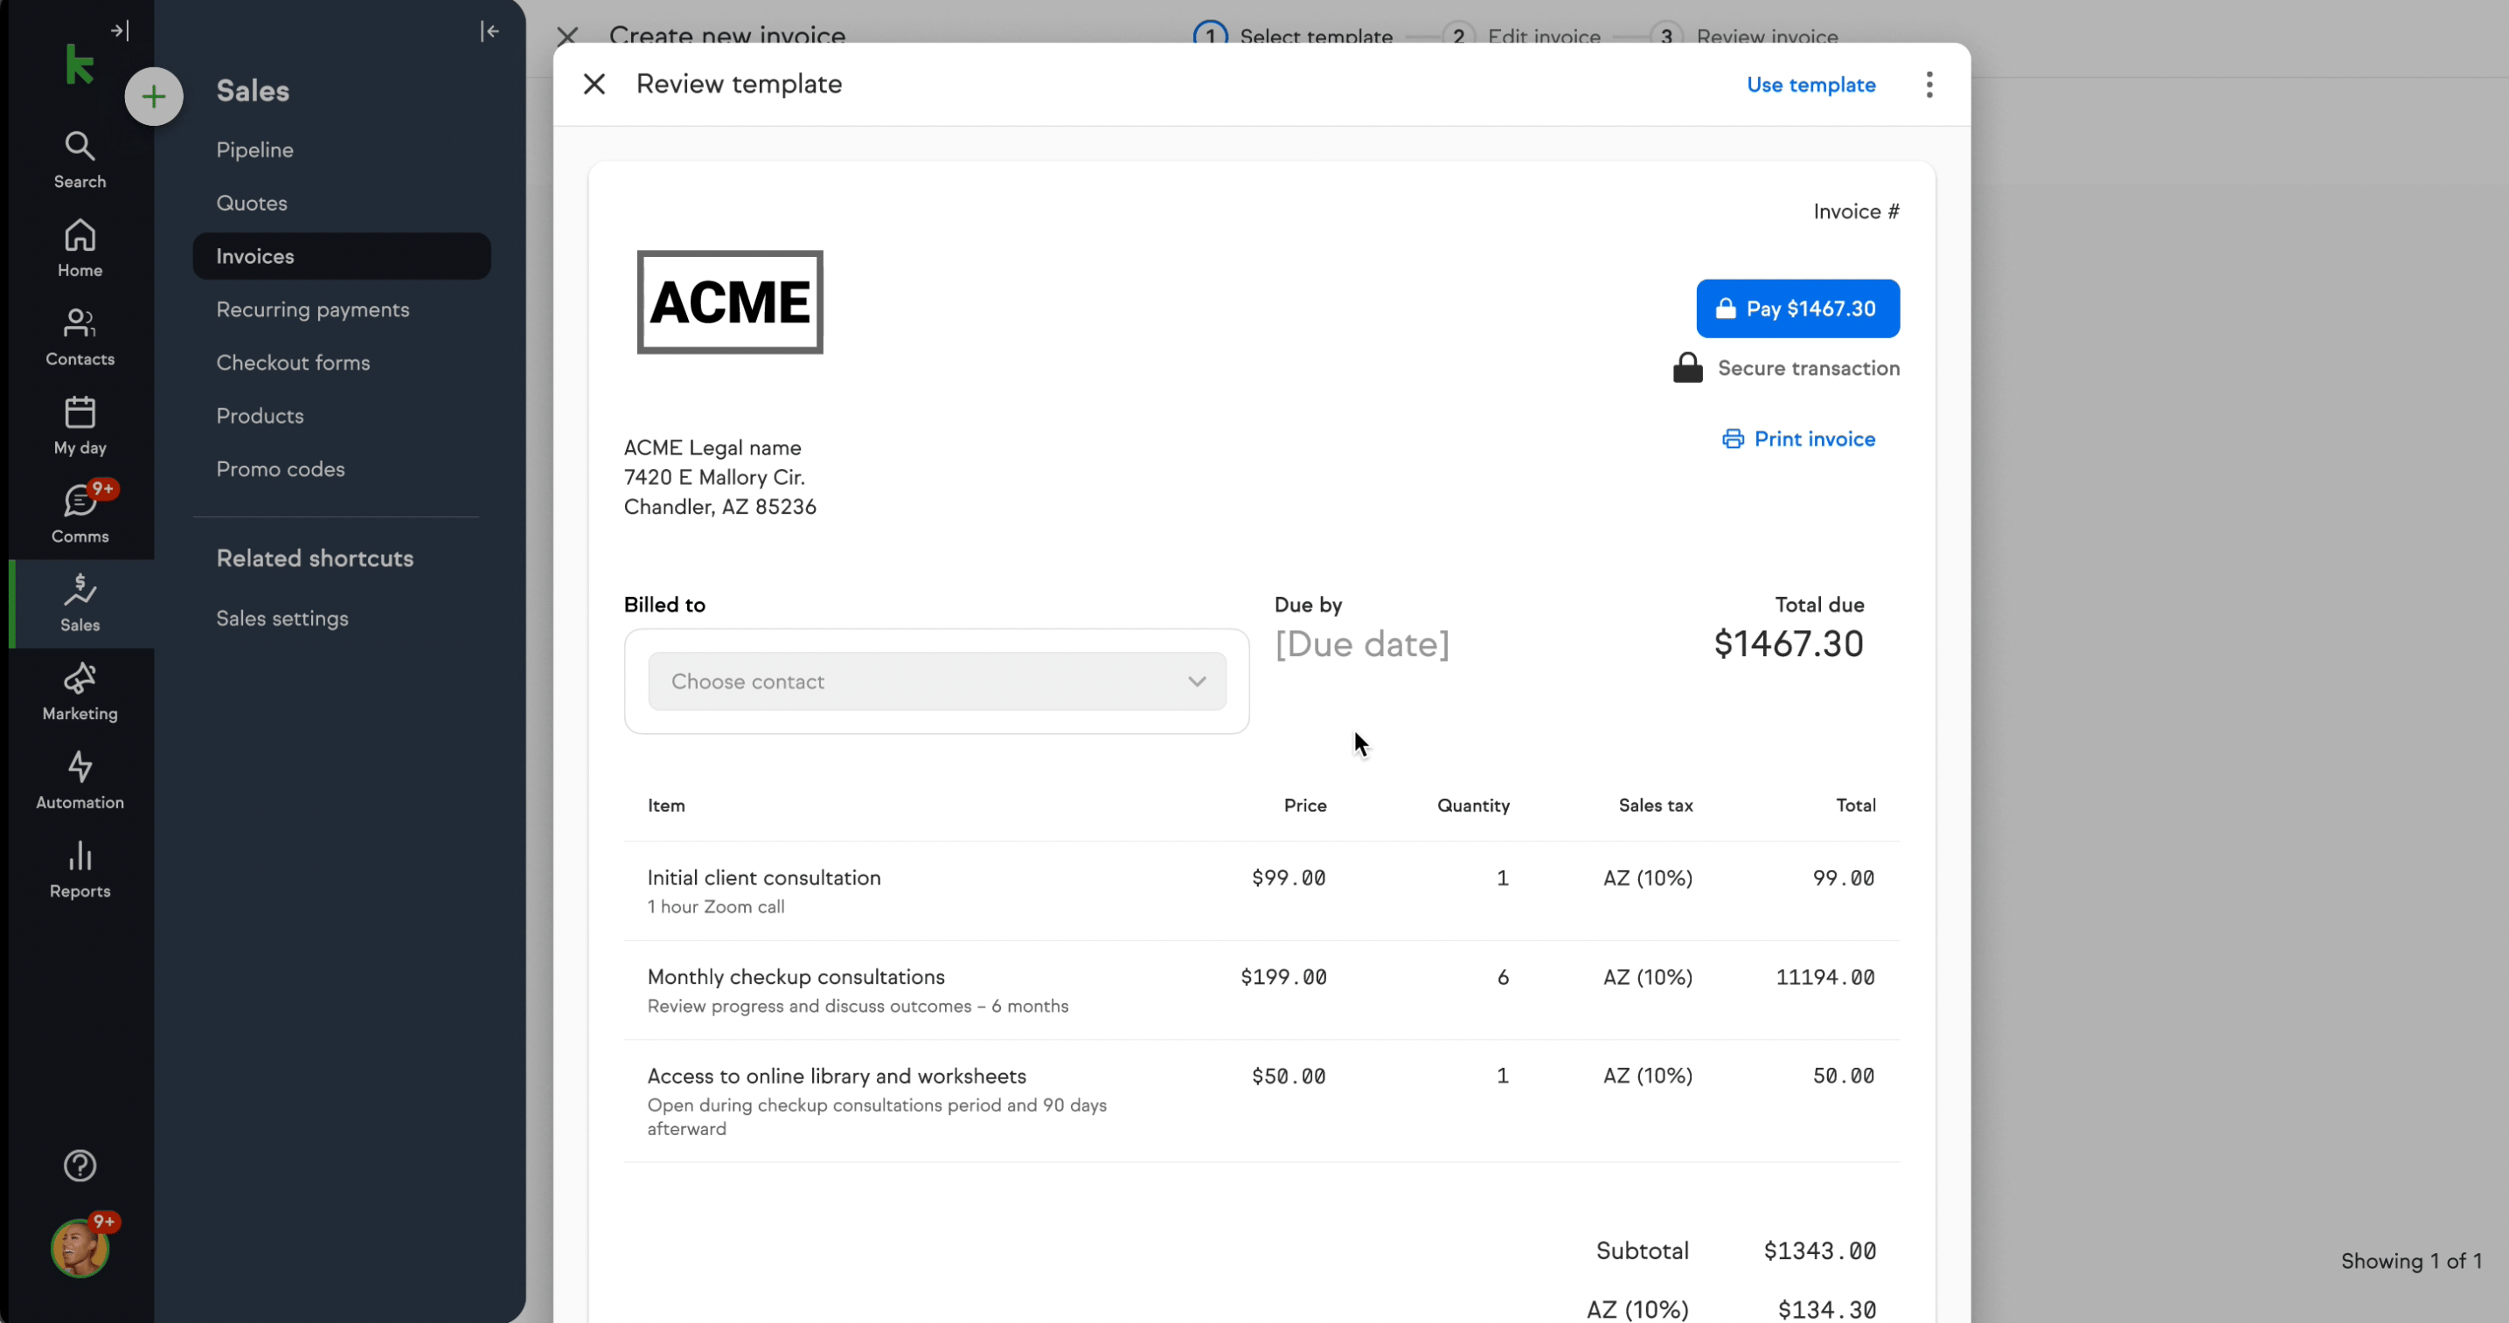The image size is (2509, 1323).
Task: Click the green plus add button
Action: 154,96
